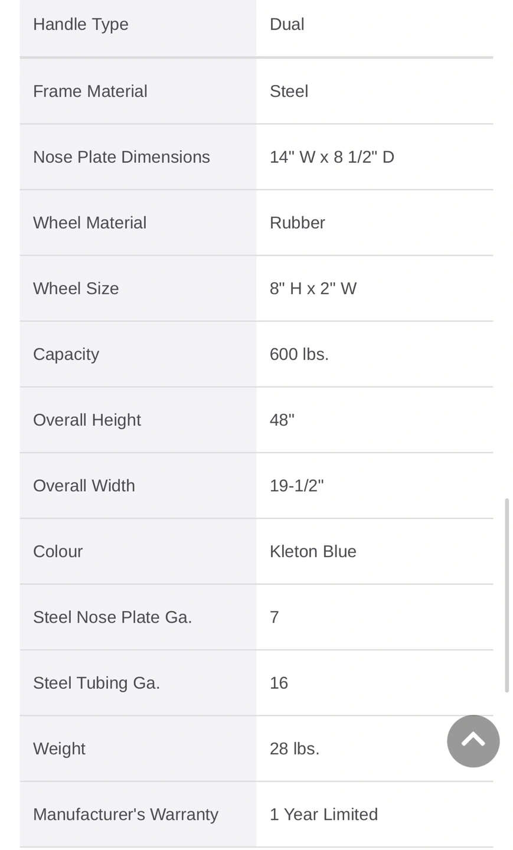Click the Steel frame material value

[289, 91]
